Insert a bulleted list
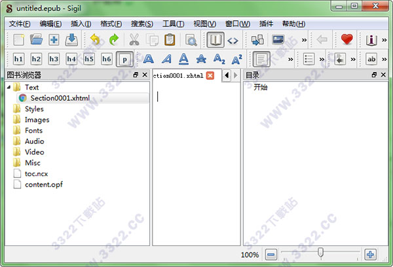 pyautogui.click(x=309, y=59)
